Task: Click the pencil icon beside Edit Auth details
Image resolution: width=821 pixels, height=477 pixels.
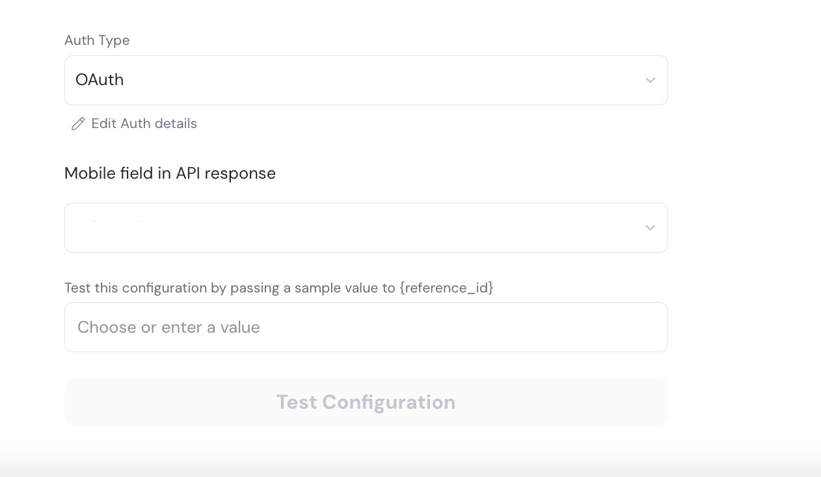Action: click(x=78, y=123)
